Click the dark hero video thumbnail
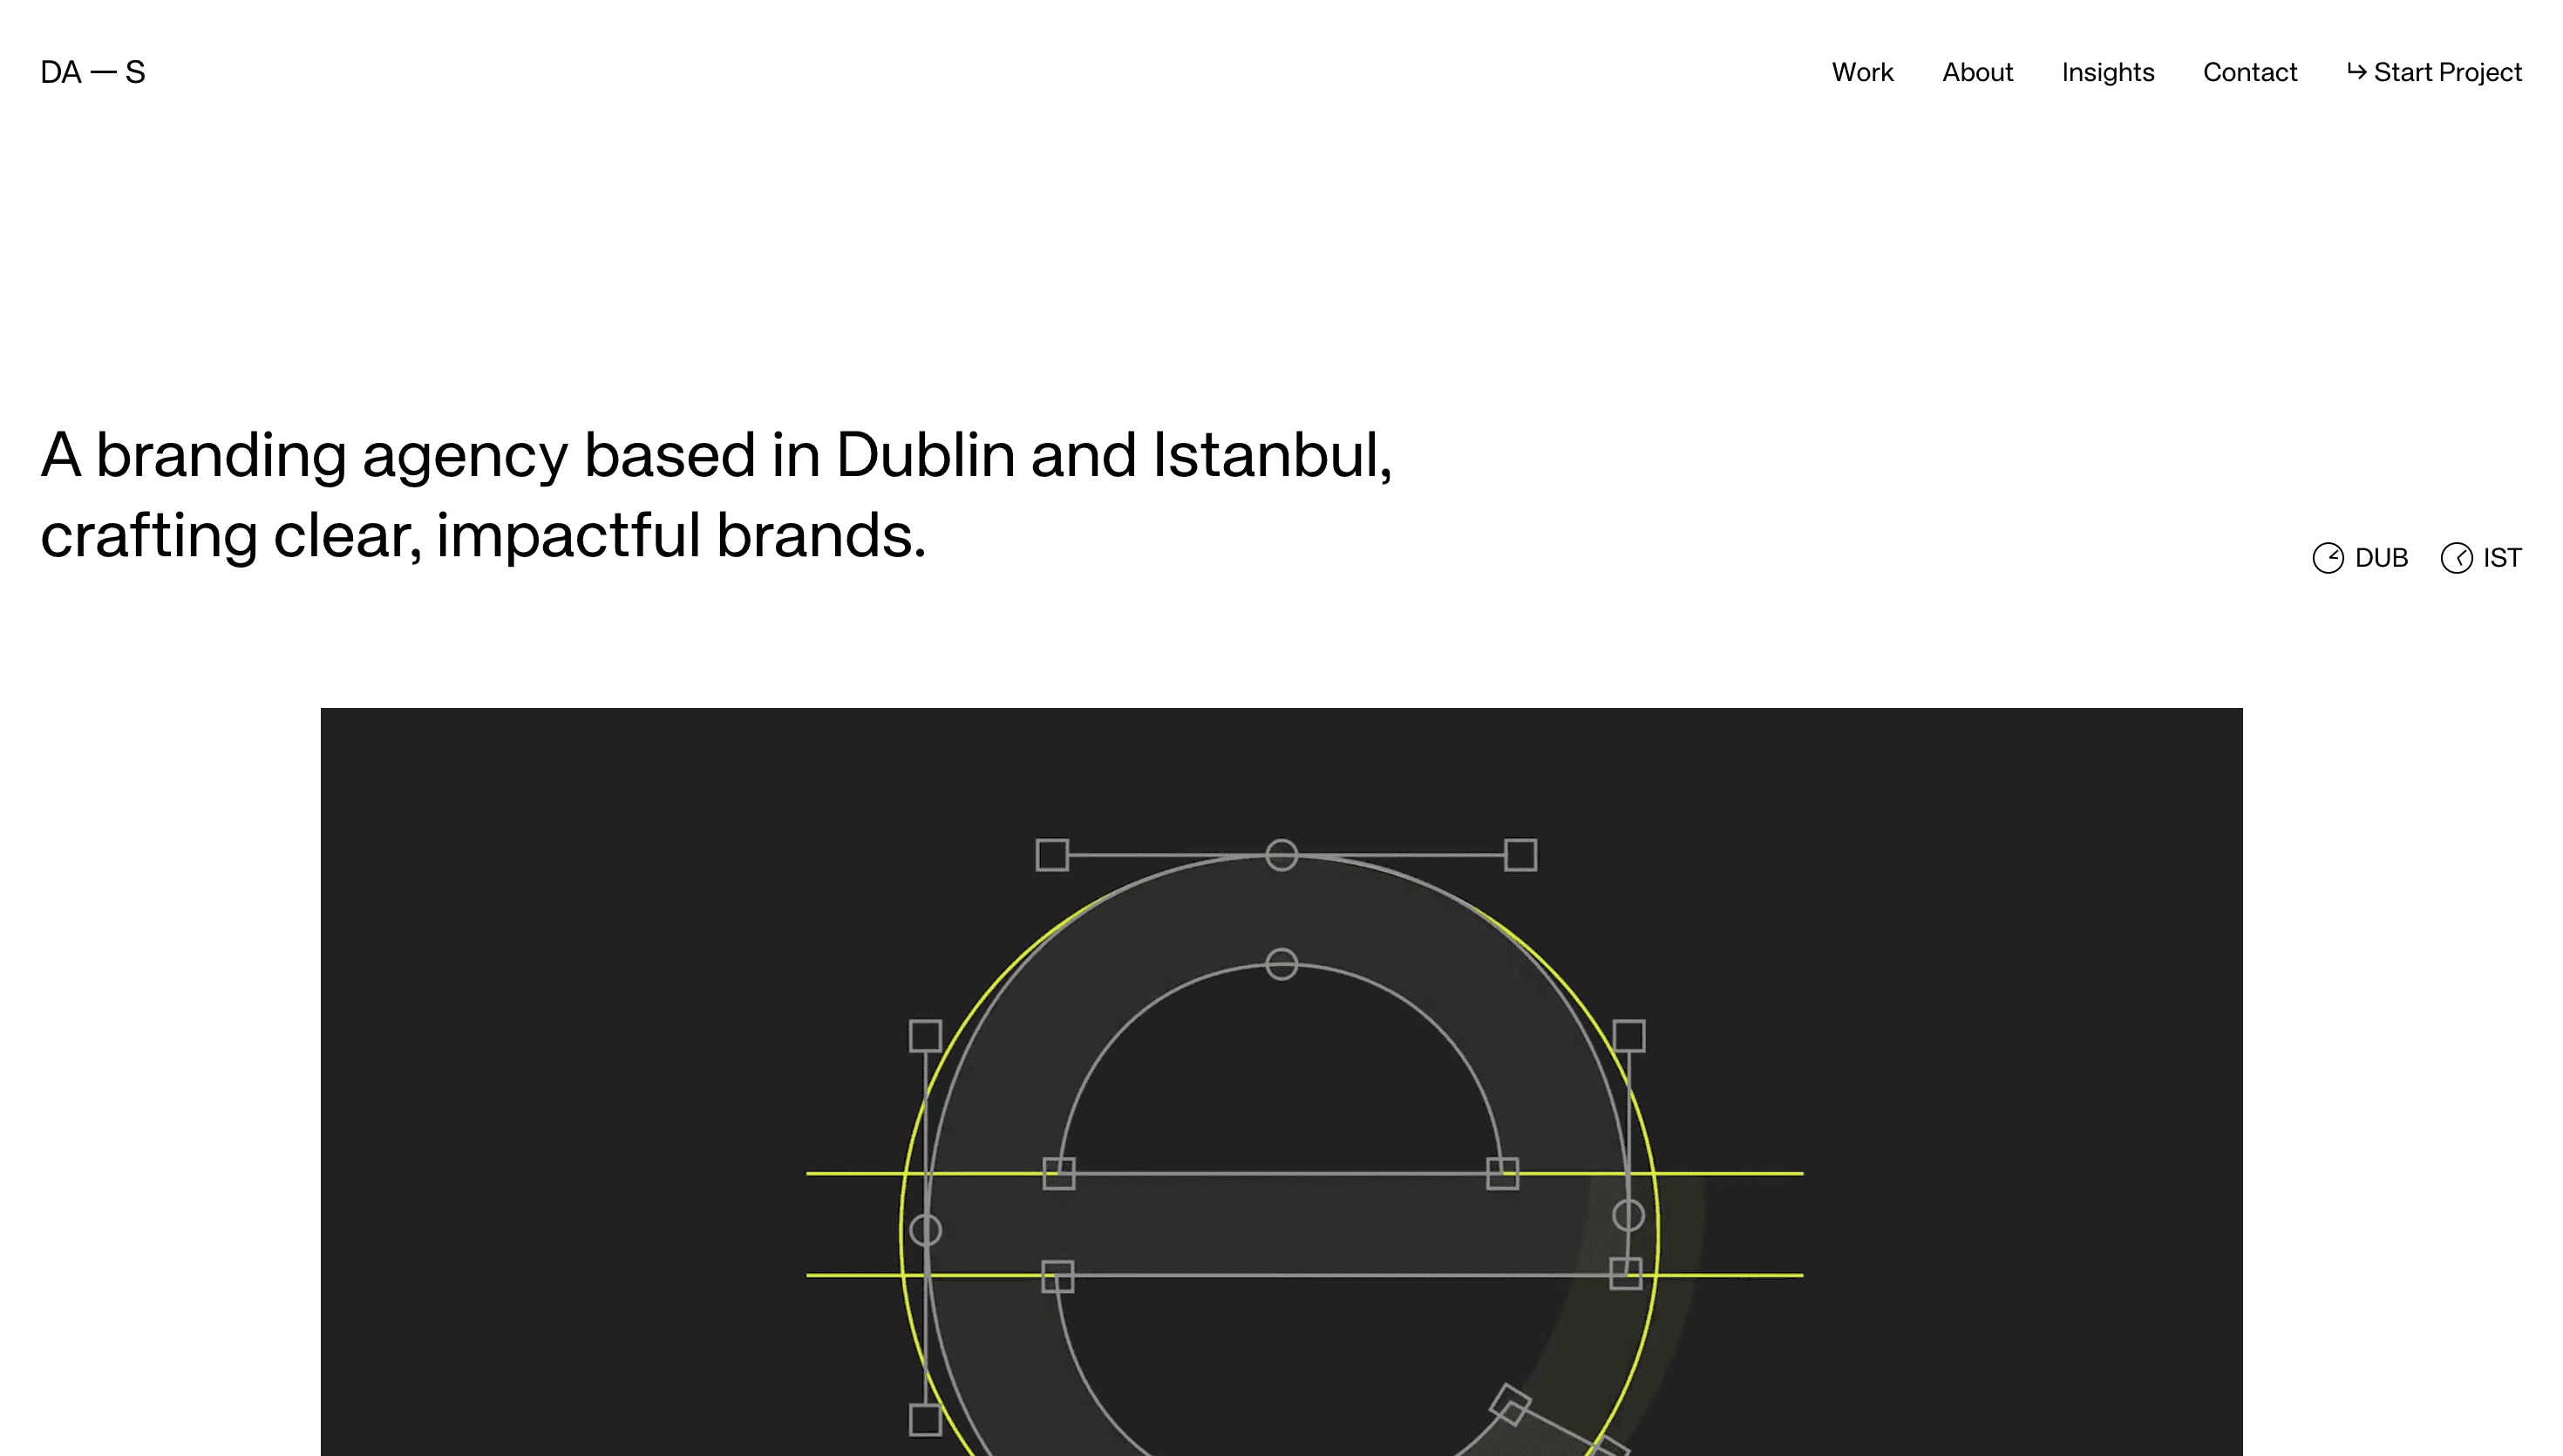The height and width of the screenshot is (1456, 2563). pos(1281,1082)
